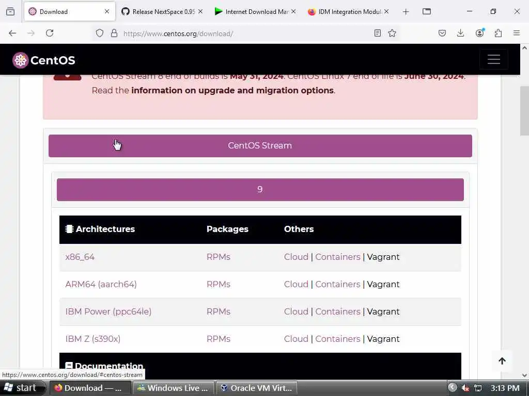The height and width of the screenshot is (396, 529).
Task: Close the Internet Download Manager tab
Action: [x=293, y=11]
